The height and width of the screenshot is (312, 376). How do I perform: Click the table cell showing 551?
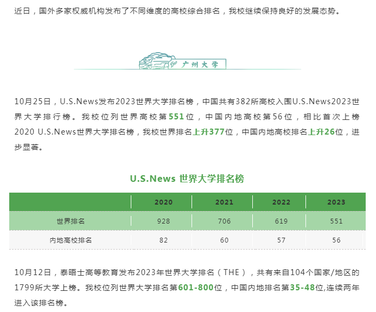[x=336, y=221]
